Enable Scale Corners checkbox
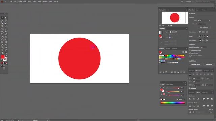The height and width of the screenshot is (121, 216). (190, 53)
